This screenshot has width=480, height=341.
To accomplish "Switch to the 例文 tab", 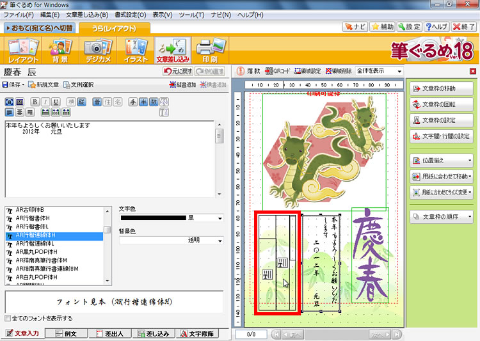I will point(67,333).
